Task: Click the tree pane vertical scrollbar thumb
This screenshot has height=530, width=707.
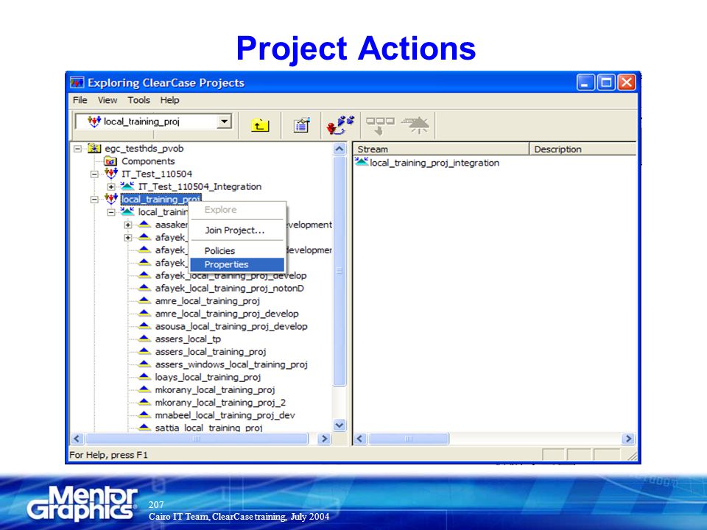Action: (x=340, y=270)
